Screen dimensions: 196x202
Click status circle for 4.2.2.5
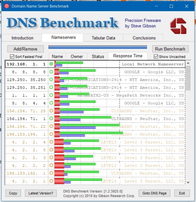point(51,150)
